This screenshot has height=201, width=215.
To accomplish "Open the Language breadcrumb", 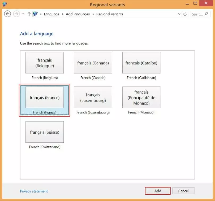I will [51, 14].
